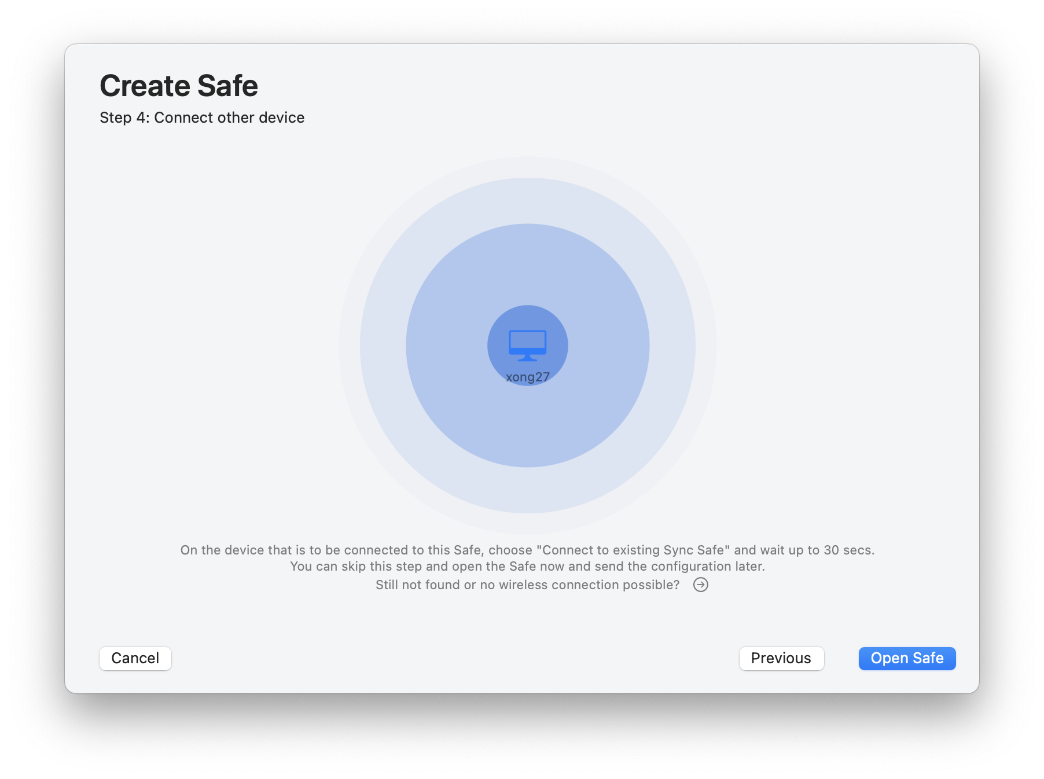
Task: Open the circled arrow help icon
Action: pyautogui.click(x=700, y=585)
